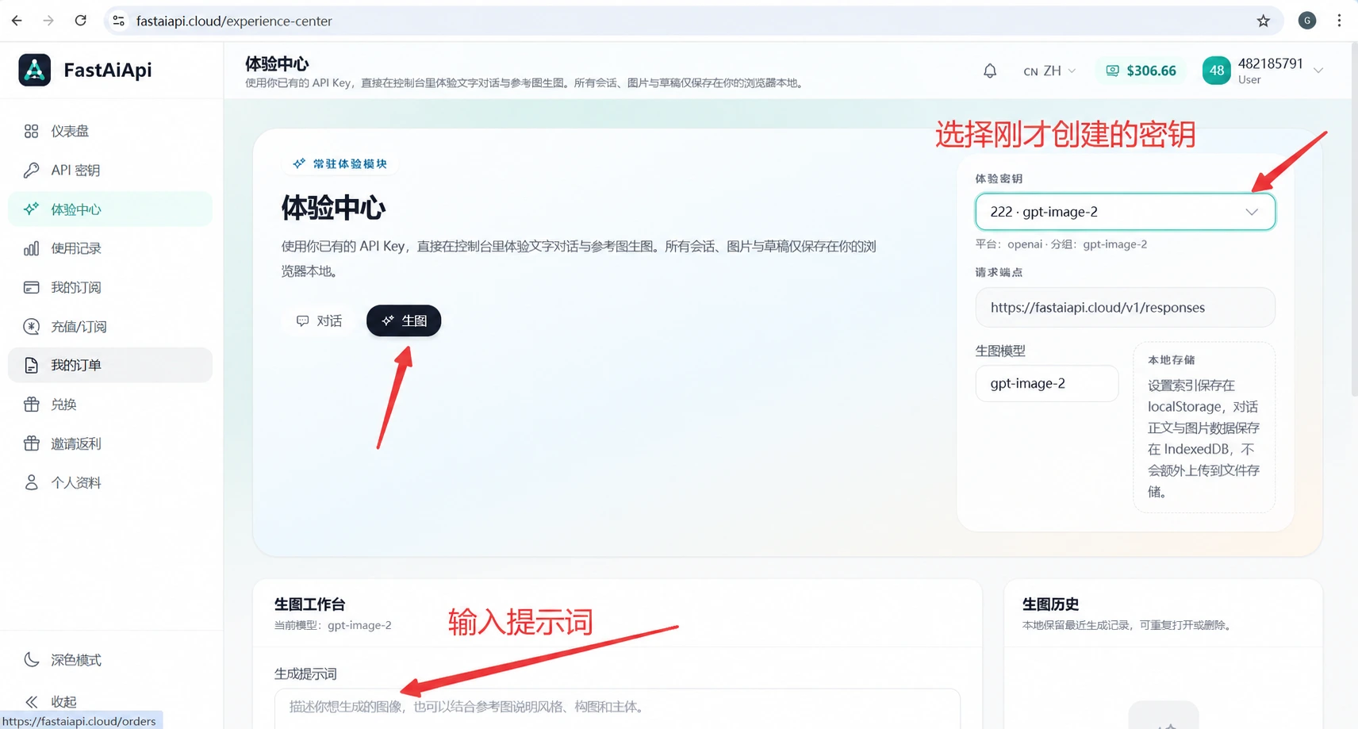Click the 邀请返利 gift icon
Viewport: 1358px width, 729px height.
pos(31,443)
